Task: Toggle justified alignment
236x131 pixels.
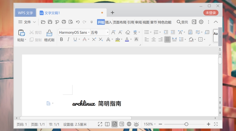Action: click(x=167, y=40)
